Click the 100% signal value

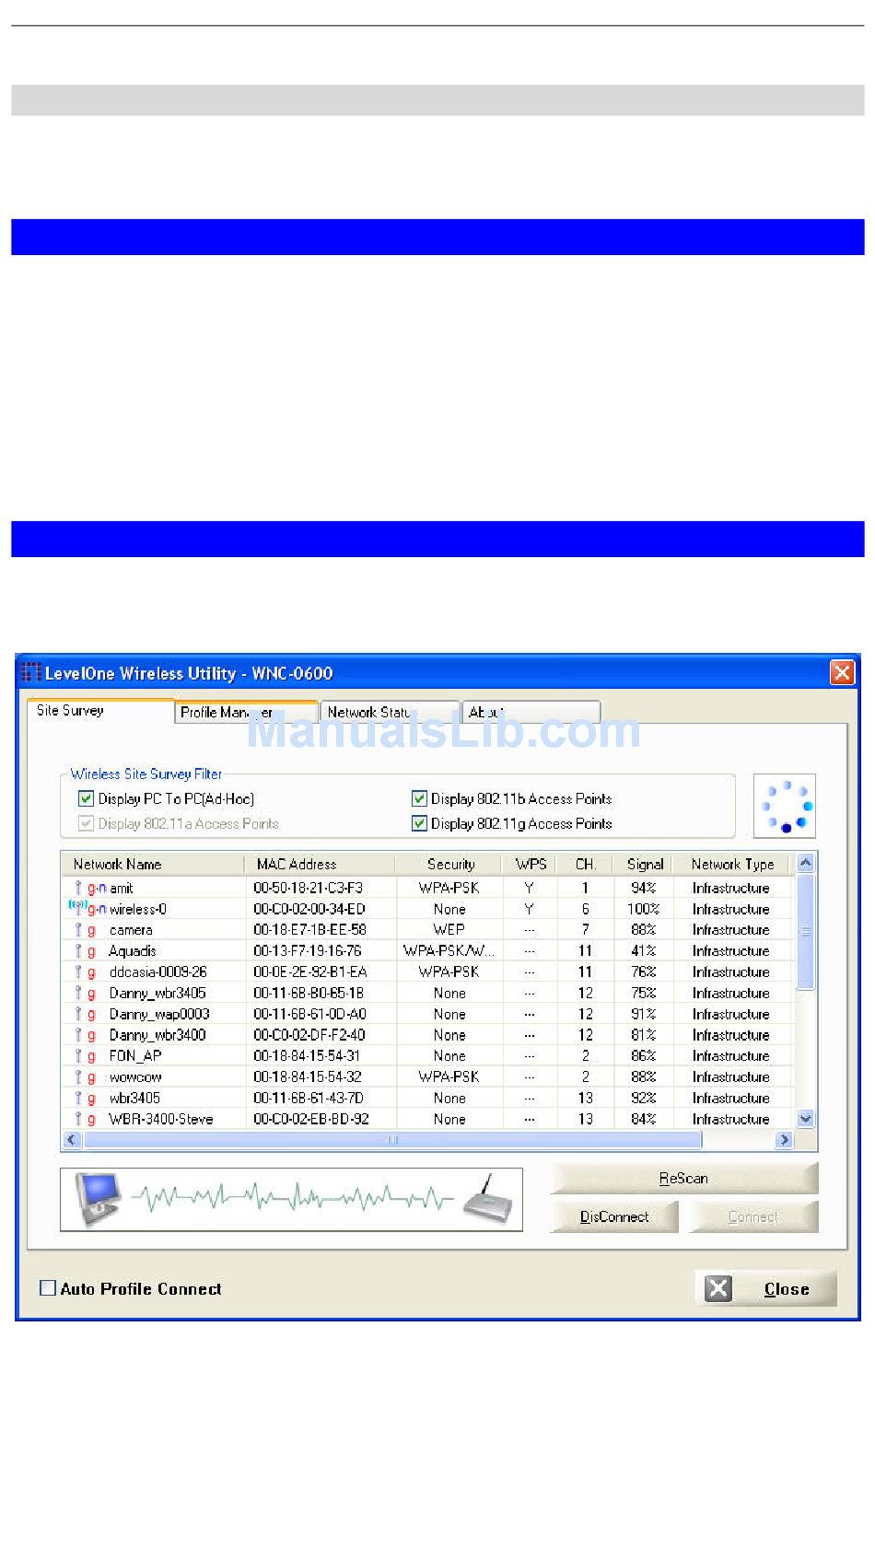tap(644, 909)
